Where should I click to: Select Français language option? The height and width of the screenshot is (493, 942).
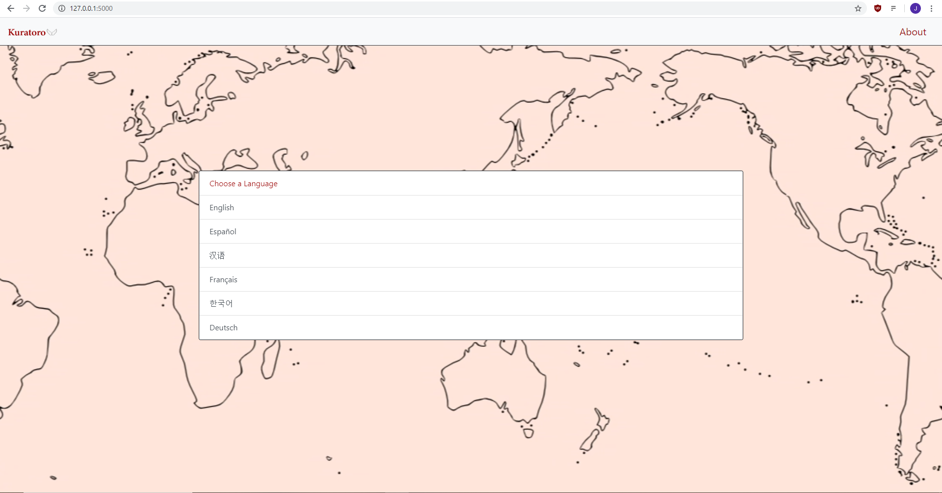(x=471, y=279)
